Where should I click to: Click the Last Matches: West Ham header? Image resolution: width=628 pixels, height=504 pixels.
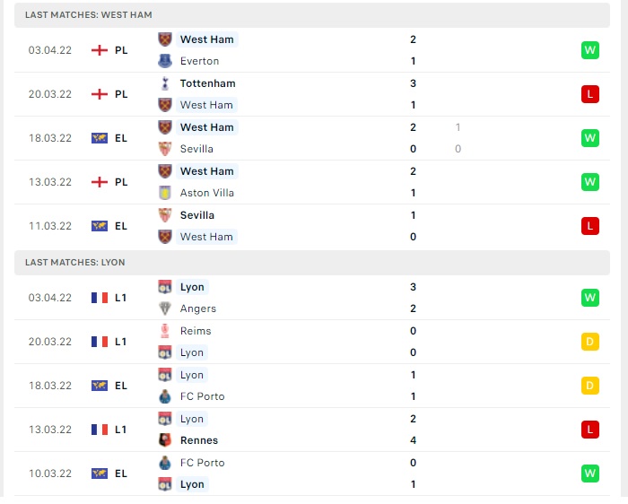pos(312,15)
